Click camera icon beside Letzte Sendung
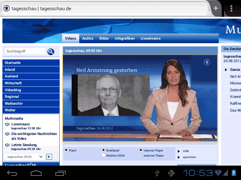Image resolution: width=241 pixels, height=180 pixels. [x=7, y=145]
